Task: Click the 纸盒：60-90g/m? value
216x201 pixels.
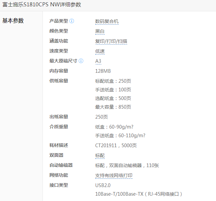Action: click(x=114, y=127)
